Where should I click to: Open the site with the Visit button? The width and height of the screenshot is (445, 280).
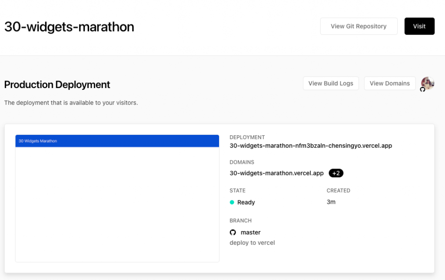419,26
